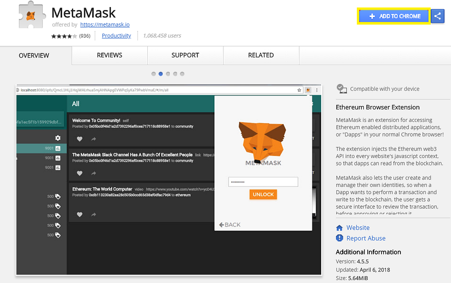Click the bookmark star in the screenshot's address bar
Image resolution: width=451 pixels, height=283 pixels.
[299, 90]
